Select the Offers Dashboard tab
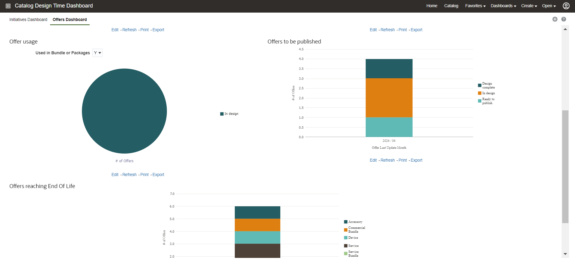 [70, 19]
